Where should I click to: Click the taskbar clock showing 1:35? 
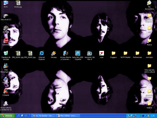point(153,116)
